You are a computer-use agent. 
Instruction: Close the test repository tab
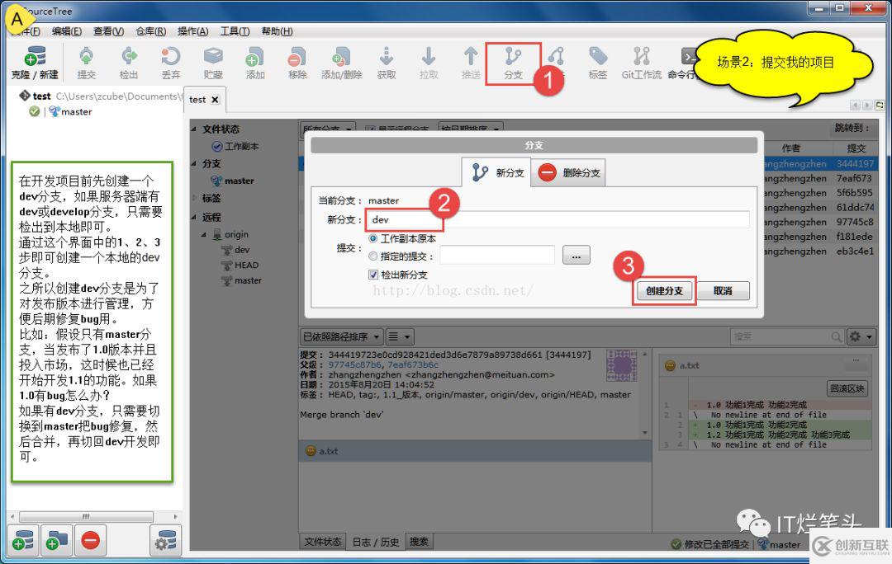click(215, 100)
